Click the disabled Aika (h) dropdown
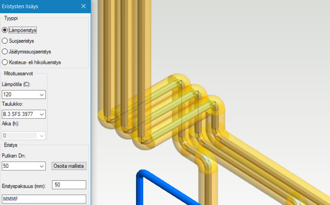330x205 pixels. pos(24,135)
